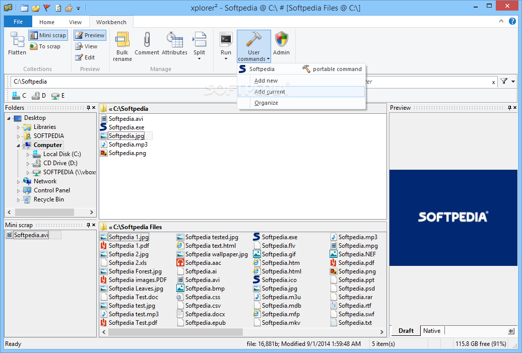Collapse the ribbon with the chevron

pyautogui.click(x=501, y=21)
